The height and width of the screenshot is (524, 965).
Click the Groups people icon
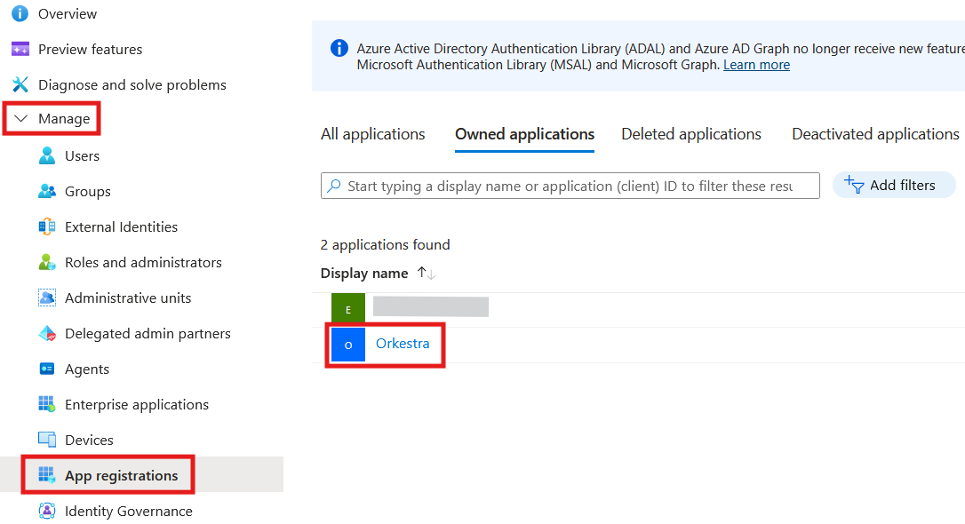47,191
